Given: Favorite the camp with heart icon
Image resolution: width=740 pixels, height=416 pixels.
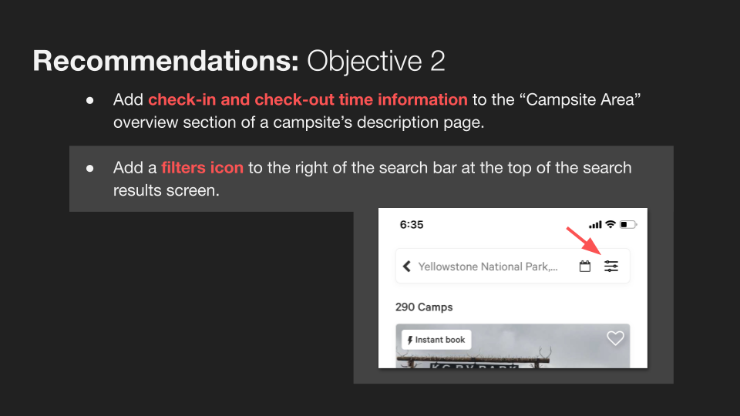Looking at the screenshot, I should [x=615, y=338].
